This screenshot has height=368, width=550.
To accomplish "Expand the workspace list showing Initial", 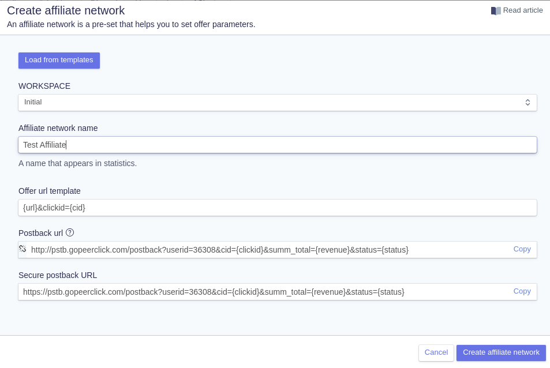I will 277,102.
